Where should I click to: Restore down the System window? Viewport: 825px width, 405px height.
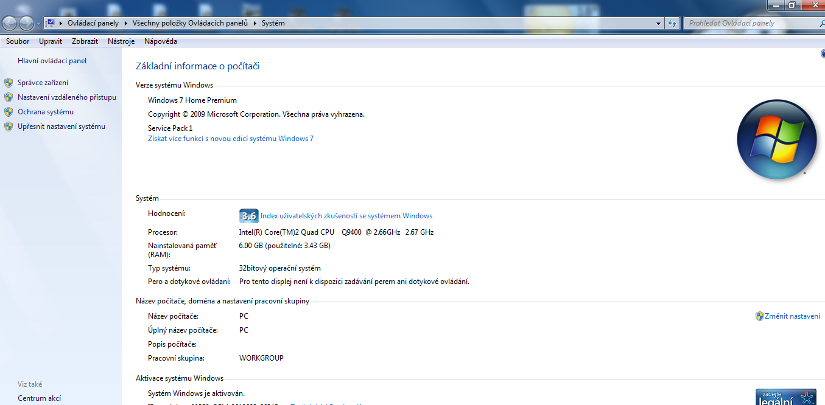792,4
